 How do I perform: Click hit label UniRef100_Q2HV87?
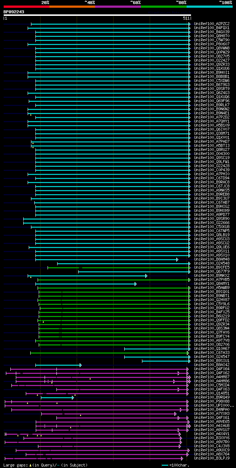point(212,300)
